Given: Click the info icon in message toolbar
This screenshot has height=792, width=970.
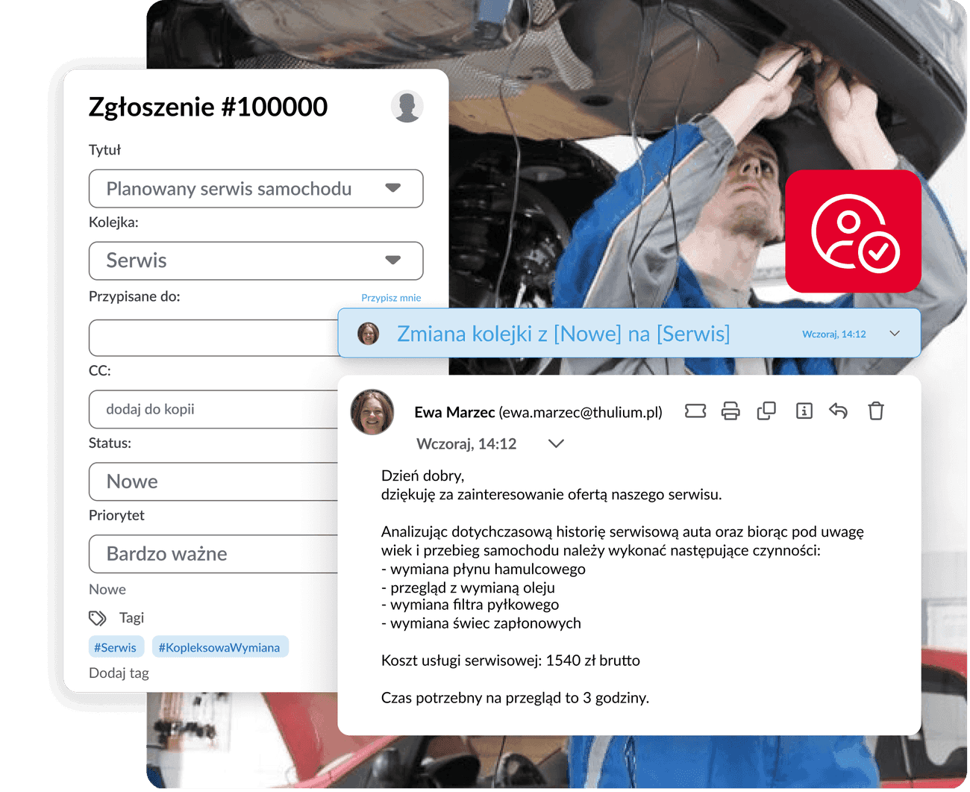Looking at the screenshot, I should [804, 411].
